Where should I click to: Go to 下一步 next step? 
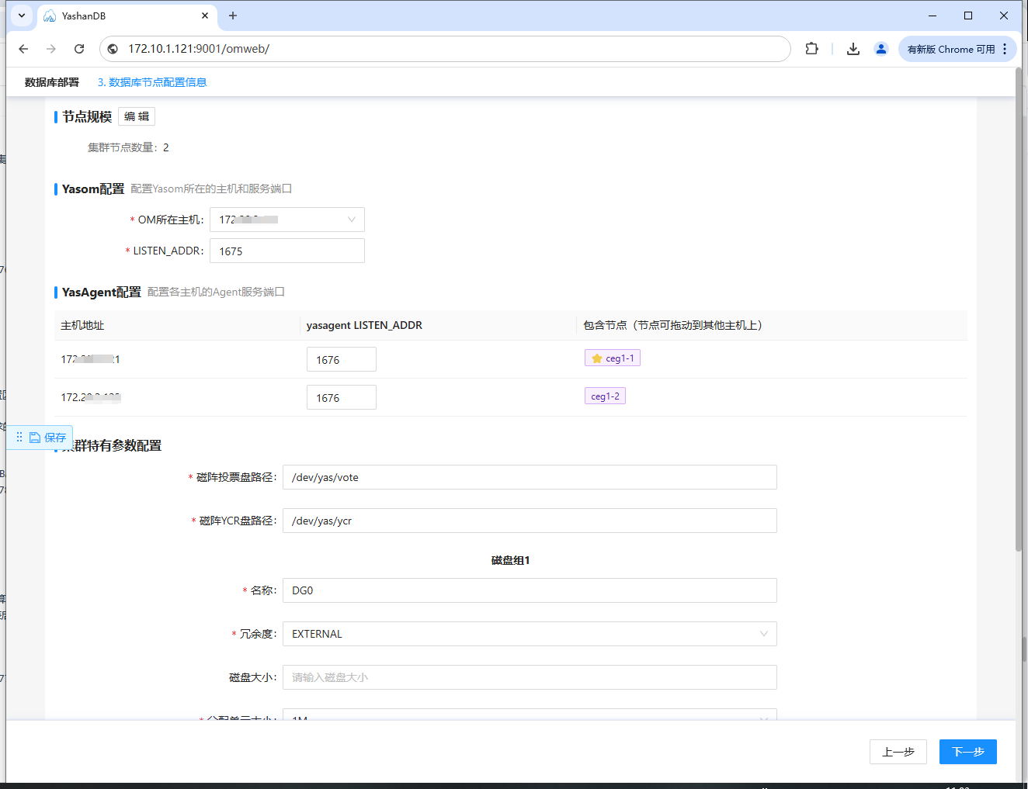pos(968,752)
